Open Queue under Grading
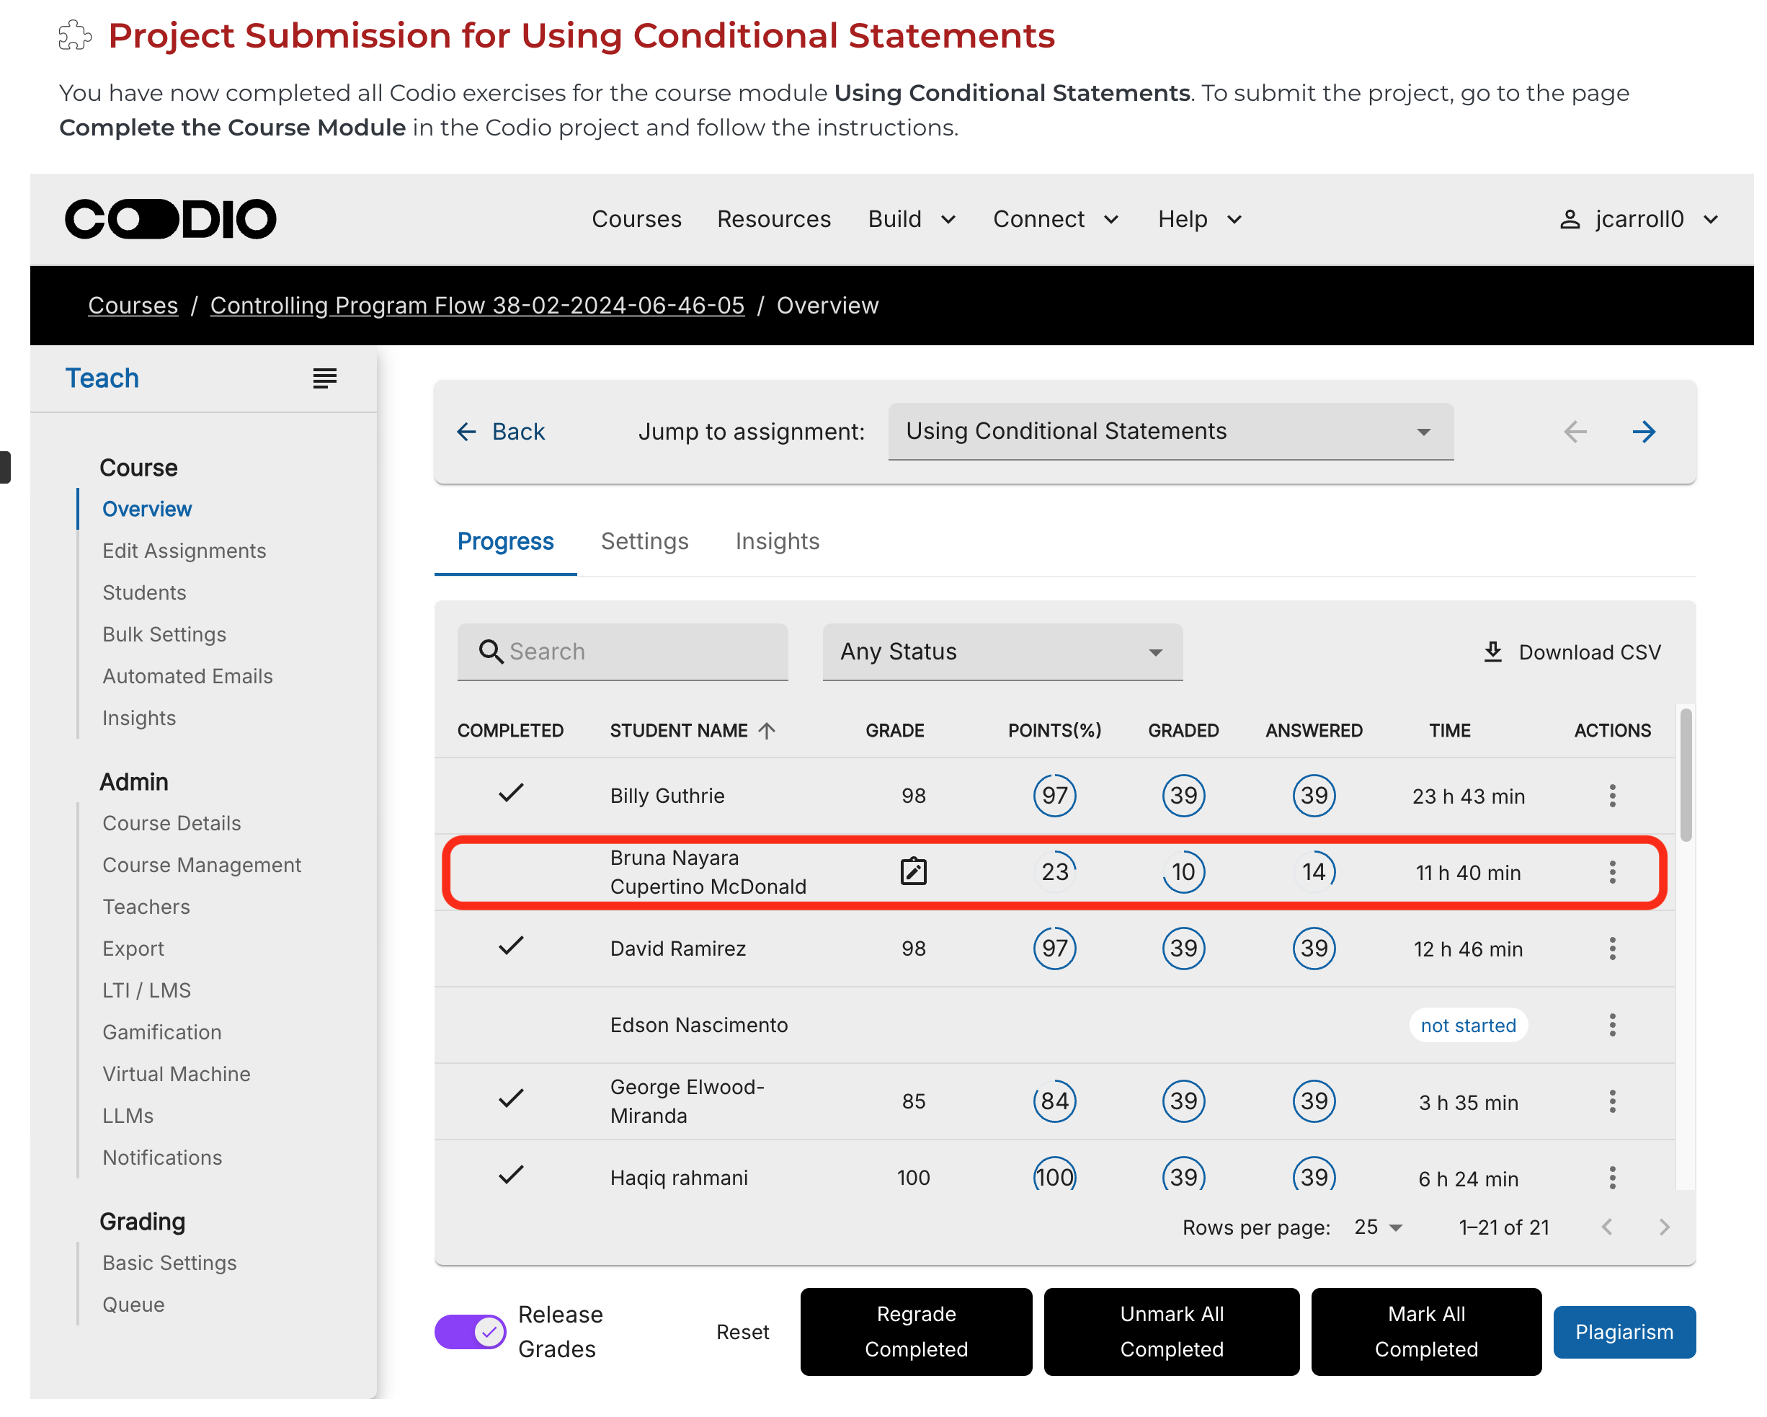 (133, 1304)
